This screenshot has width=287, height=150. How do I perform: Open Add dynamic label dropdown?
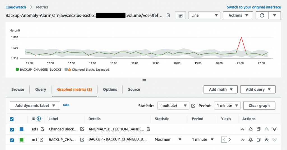point(35,106)
